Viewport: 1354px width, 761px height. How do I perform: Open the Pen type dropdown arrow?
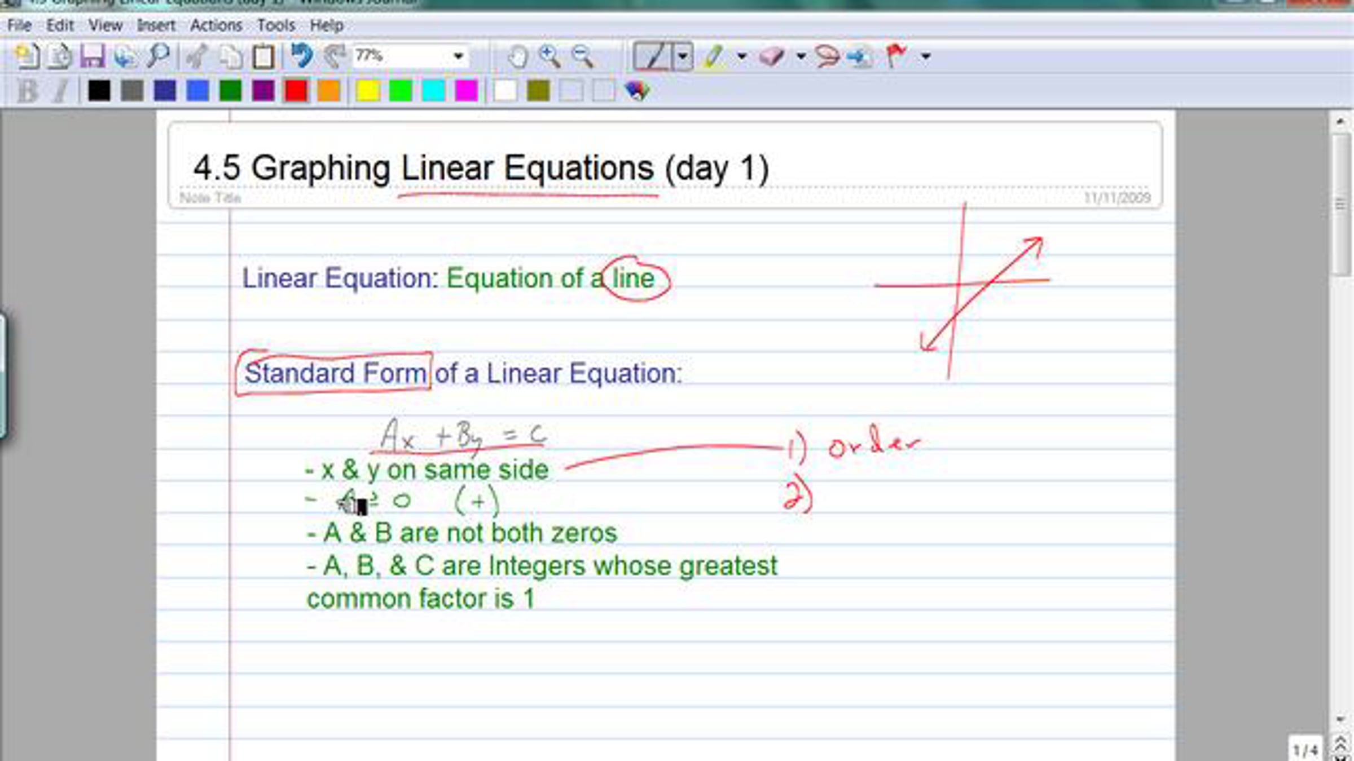(x=683, y=56)
